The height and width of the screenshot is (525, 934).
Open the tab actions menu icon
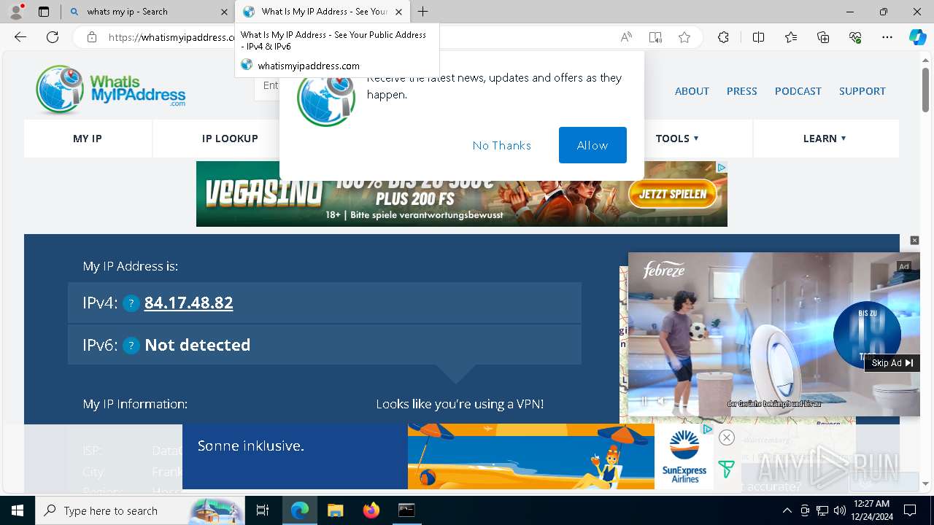44,12
